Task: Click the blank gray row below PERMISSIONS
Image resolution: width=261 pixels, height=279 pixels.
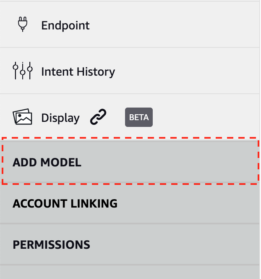Action: pyautogui.click(x=130, y=272)
